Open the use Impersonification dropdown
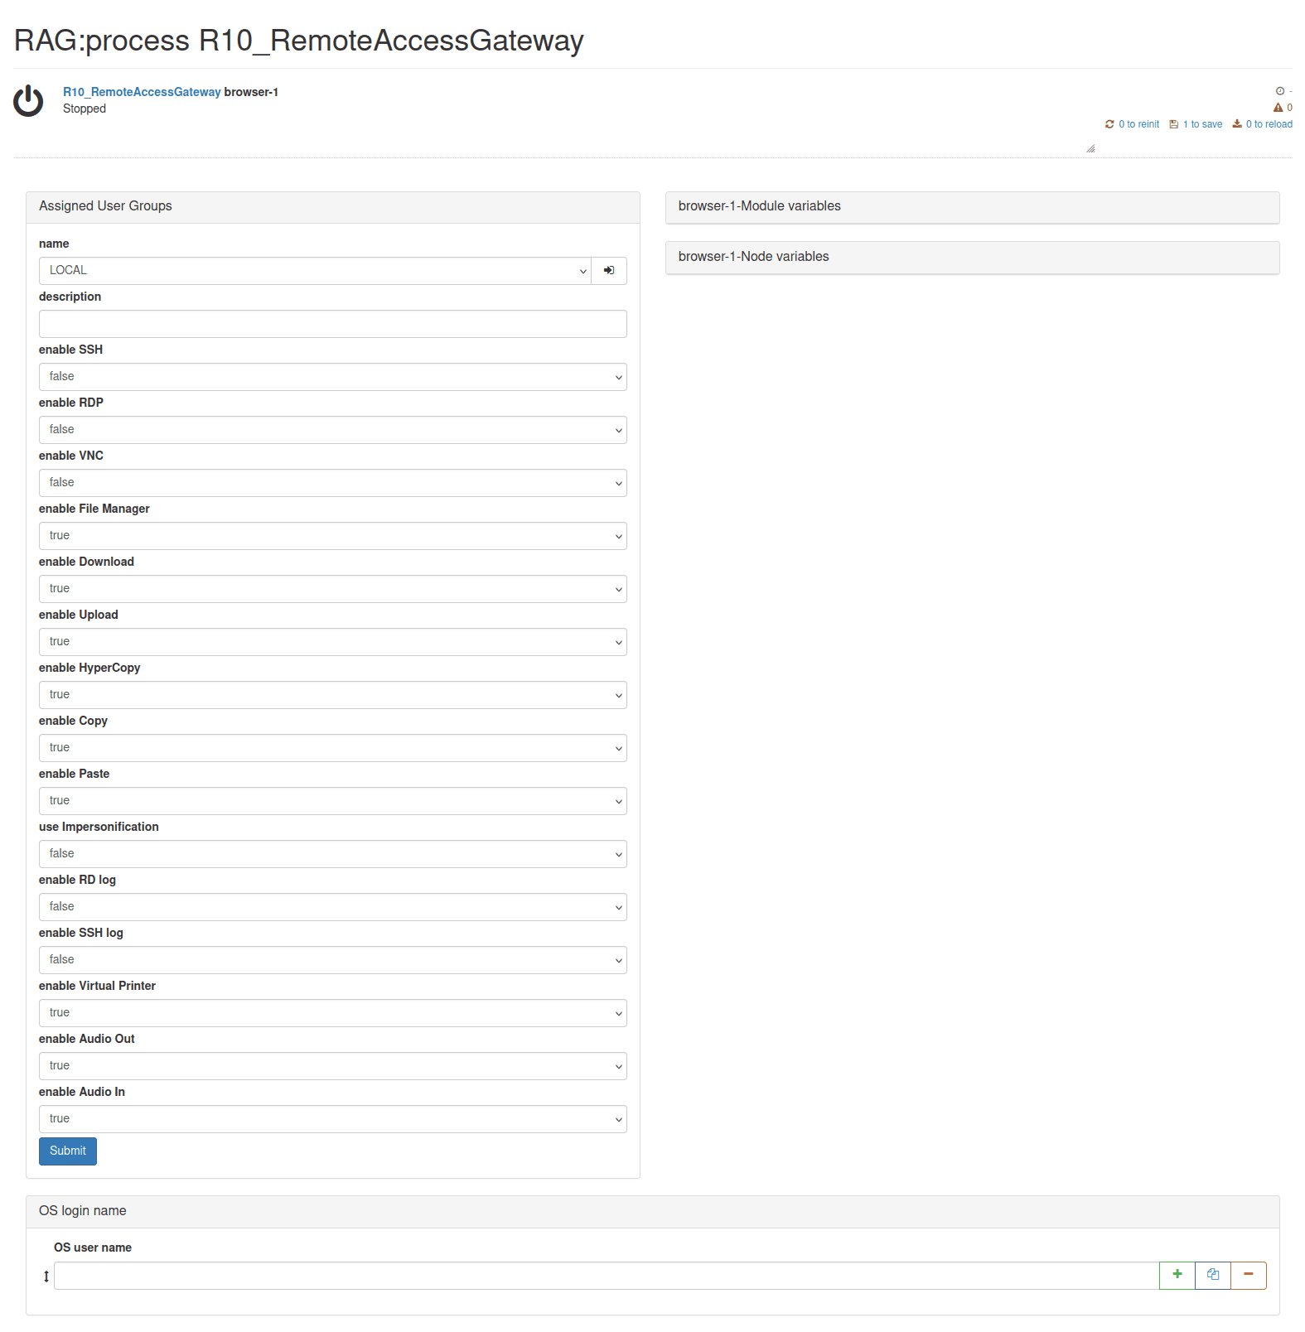This screenshot has height=1332, width=1305. coord(333,854)
